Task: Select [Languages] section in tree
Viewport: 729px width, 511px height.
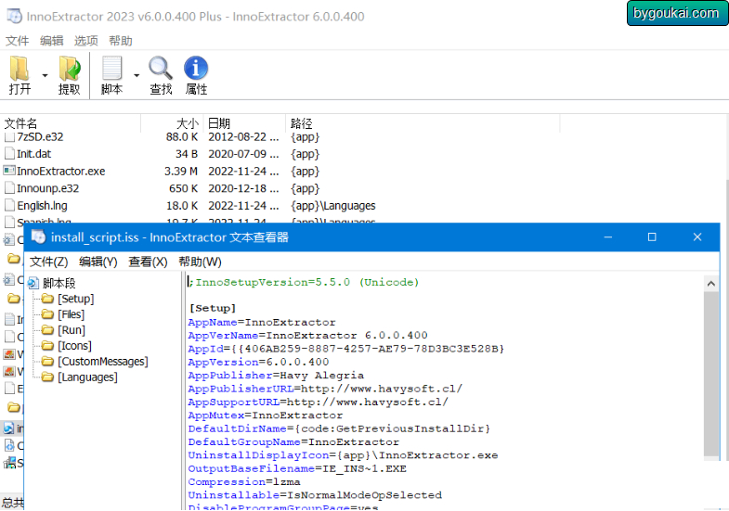Action: (87, 377)
